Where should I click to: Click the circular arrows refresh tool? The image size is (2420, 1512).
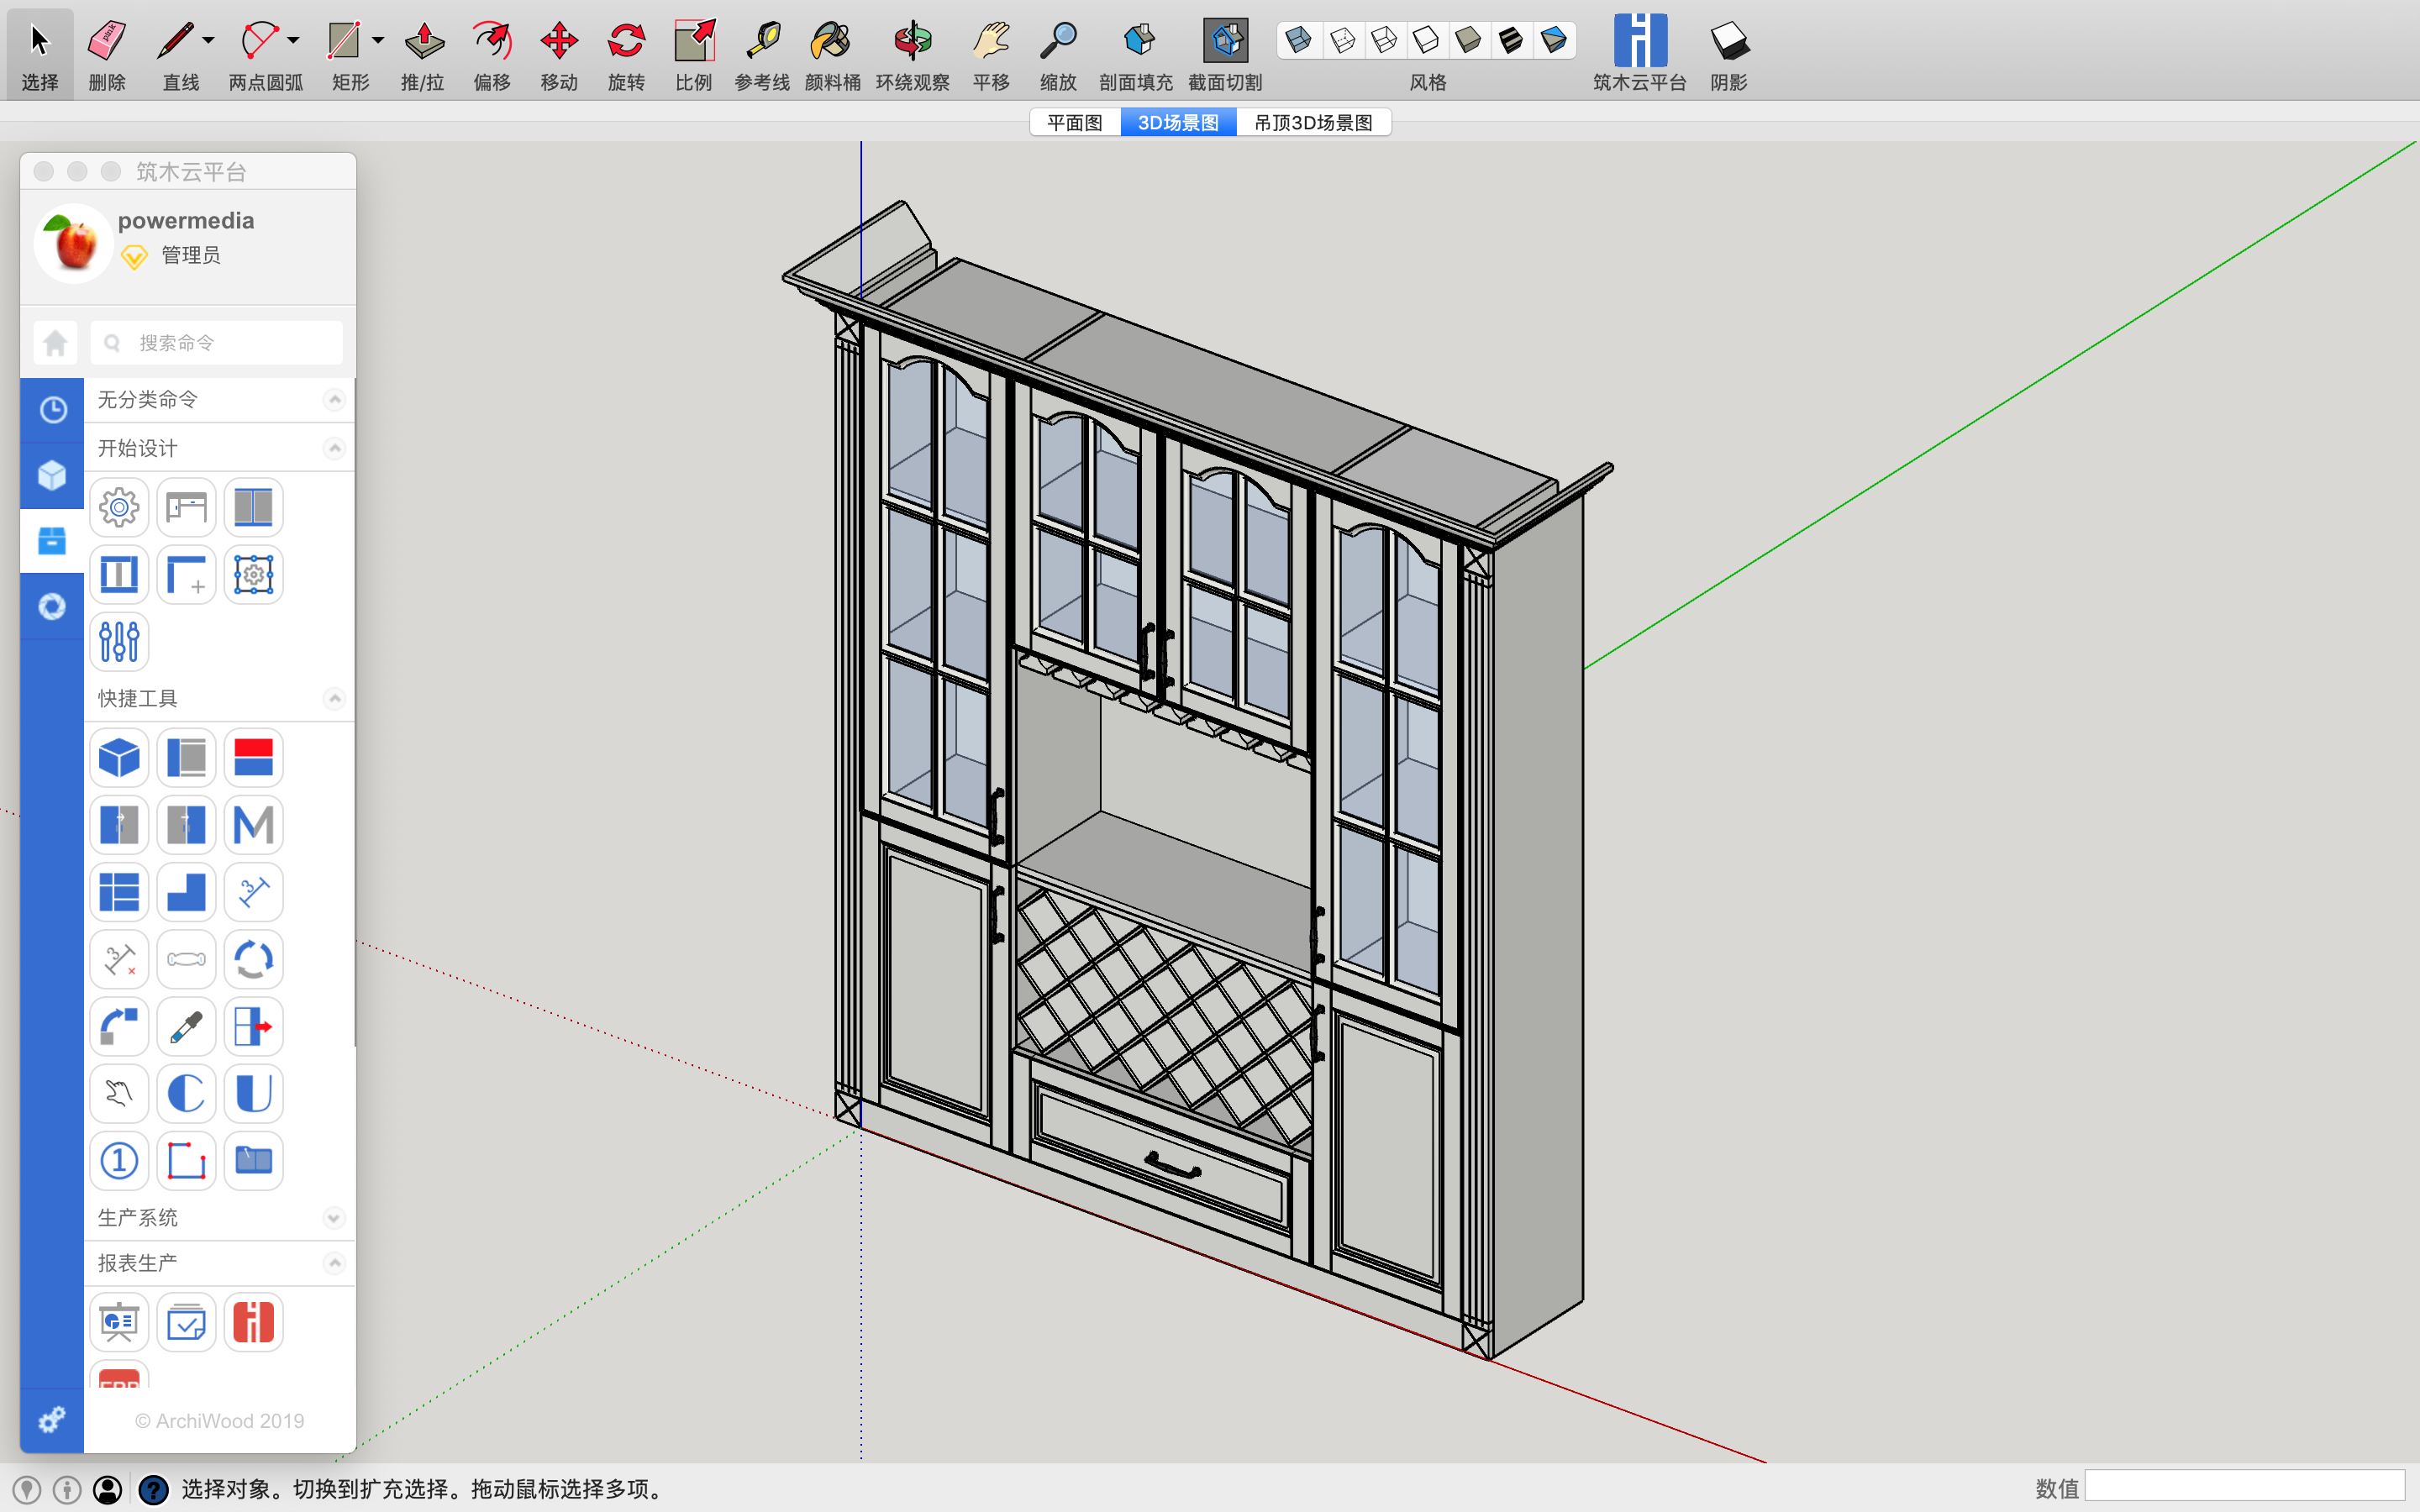point(253,959)
